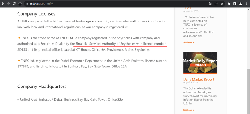Click the Company Licenses heading
The image size is (250, 114).
[36, 14]
